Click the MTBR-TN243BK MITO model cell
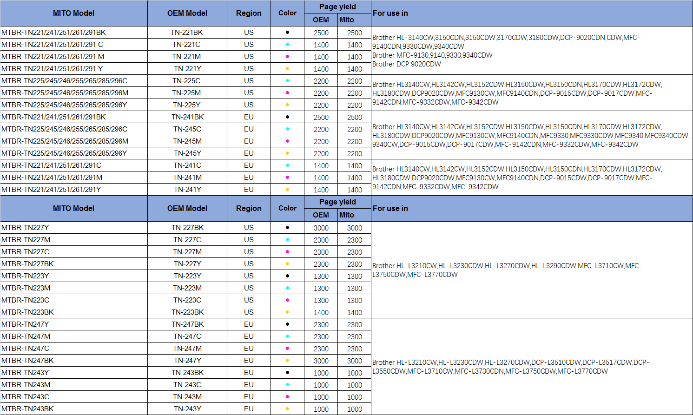 point(74,409)
